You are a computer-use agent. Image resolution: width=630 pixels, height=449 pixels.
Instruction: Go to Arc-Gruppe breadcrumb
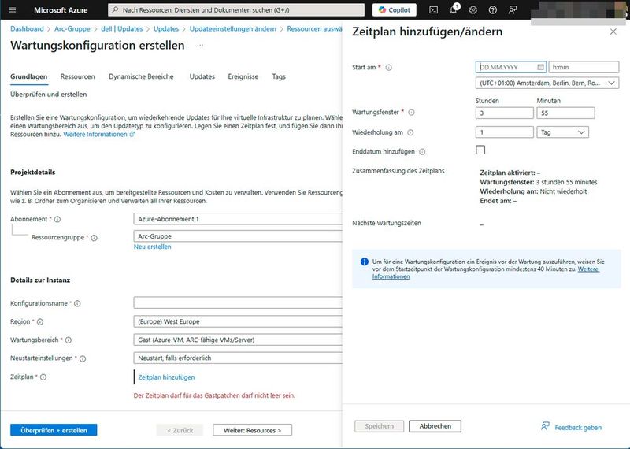(x=72, y=29)
